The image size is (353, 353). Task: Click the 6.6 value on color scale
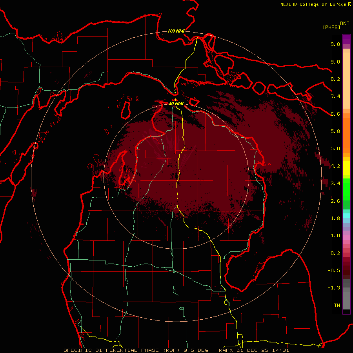[335, 114]
